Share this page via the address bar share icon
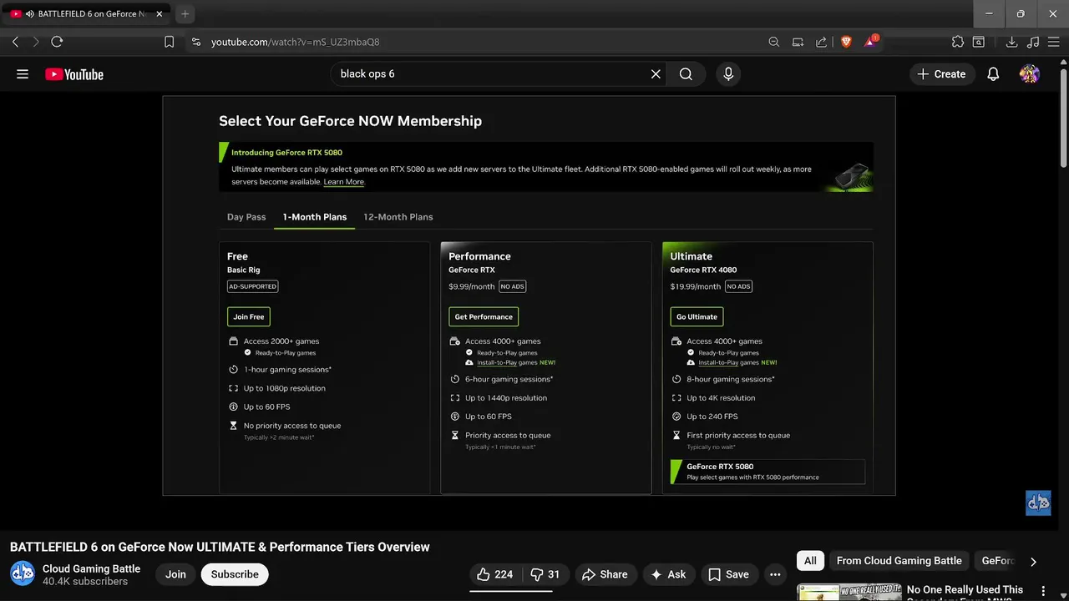Viewport: 1069px width, 601px height. click(822, 42)
